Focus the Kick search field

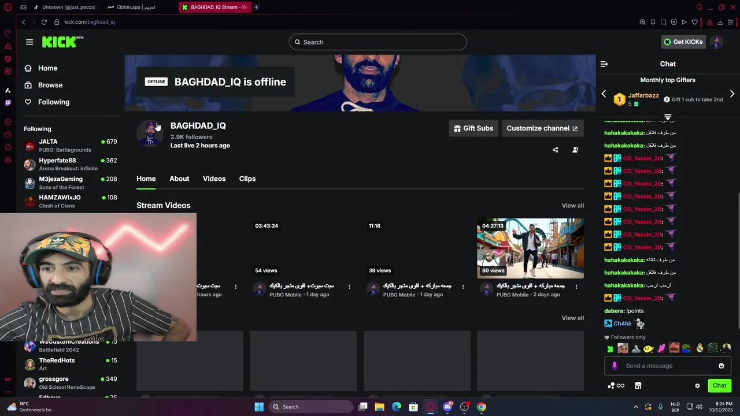[x=378, y=42]
